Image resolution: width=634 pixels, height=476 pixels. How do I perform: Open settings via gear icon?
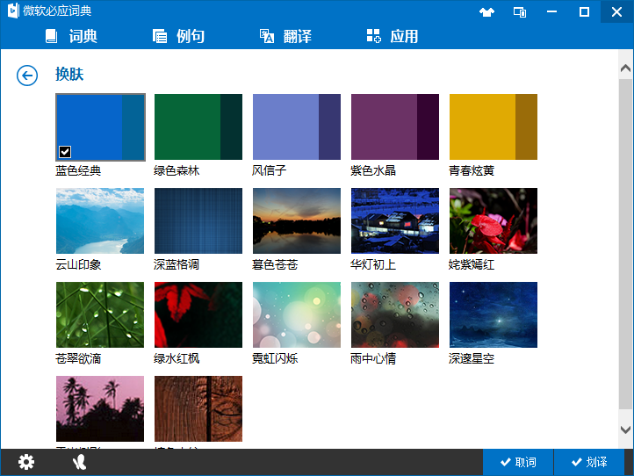(26, 462)
